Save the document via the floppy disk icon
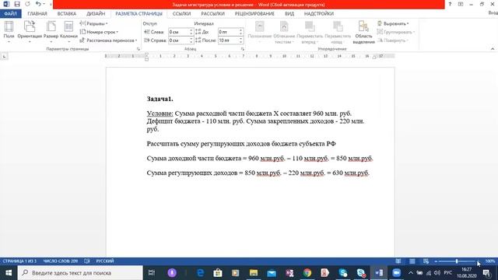This screenshot has width=498, height=280. pos(17,4)
